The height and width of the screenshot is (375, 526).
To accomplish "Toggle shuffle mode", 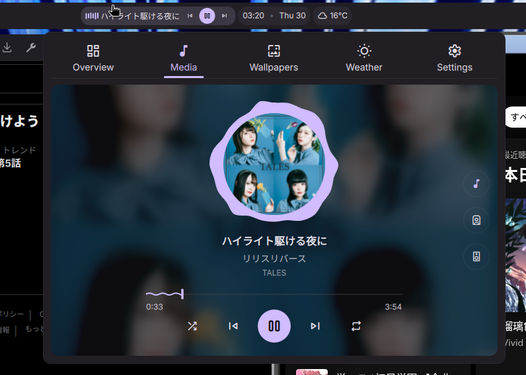I will [x=192, y=326].
